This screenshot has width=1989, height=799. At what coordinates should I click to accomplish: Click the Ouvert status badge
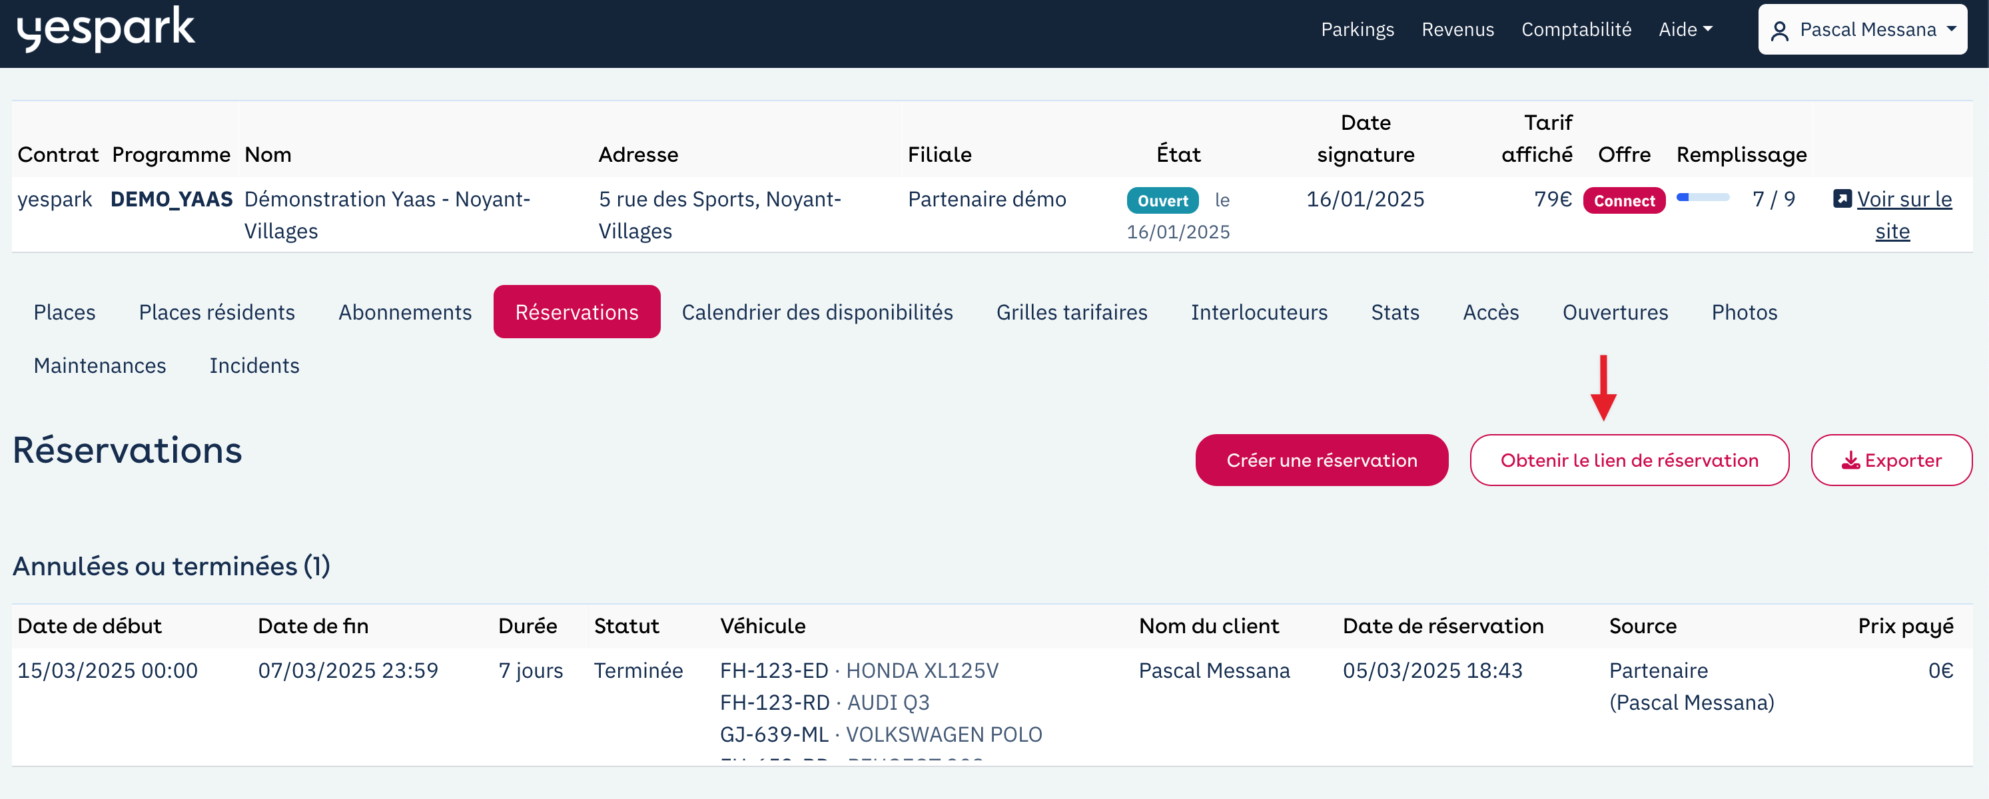(x=1161, y=200)
